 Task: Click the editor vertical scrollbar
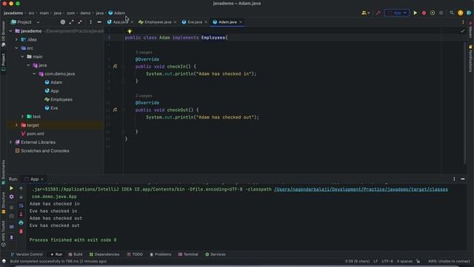coord(465,103)
